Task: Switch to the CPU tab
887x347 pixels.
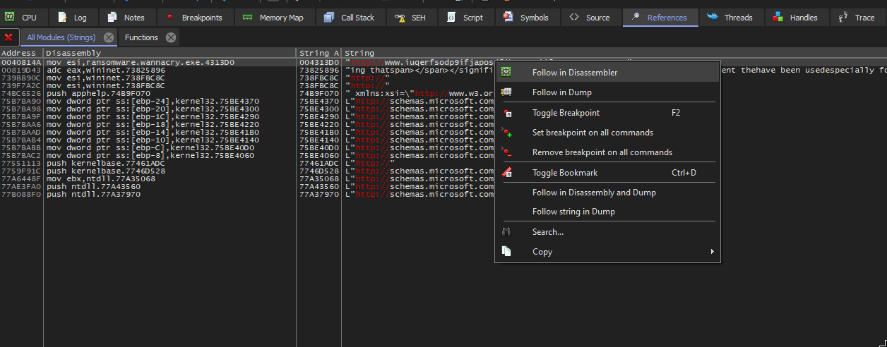Action: tap(22, 18)
